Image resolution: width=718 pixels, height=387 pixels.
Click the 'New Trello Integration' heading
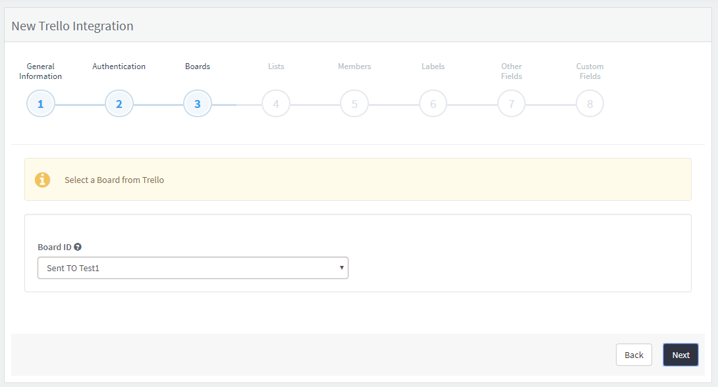tap(72, 26)
